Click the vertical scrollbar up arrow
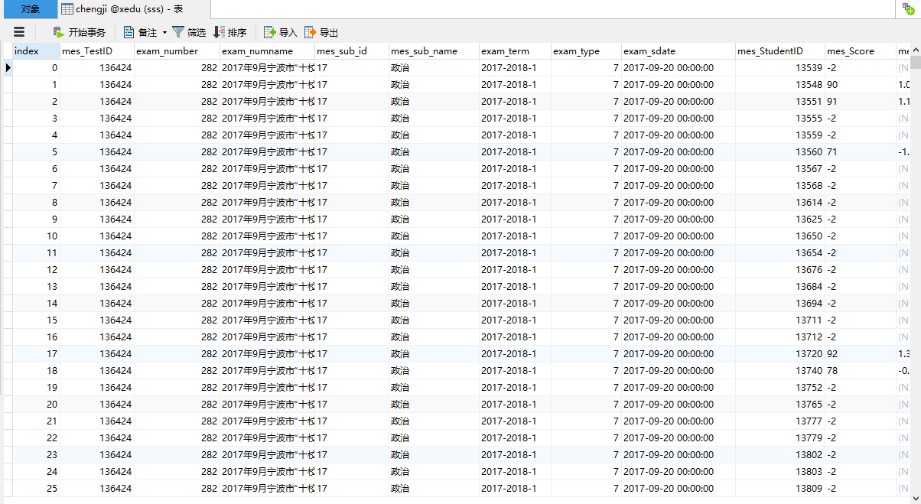 (x=915, y=50)
